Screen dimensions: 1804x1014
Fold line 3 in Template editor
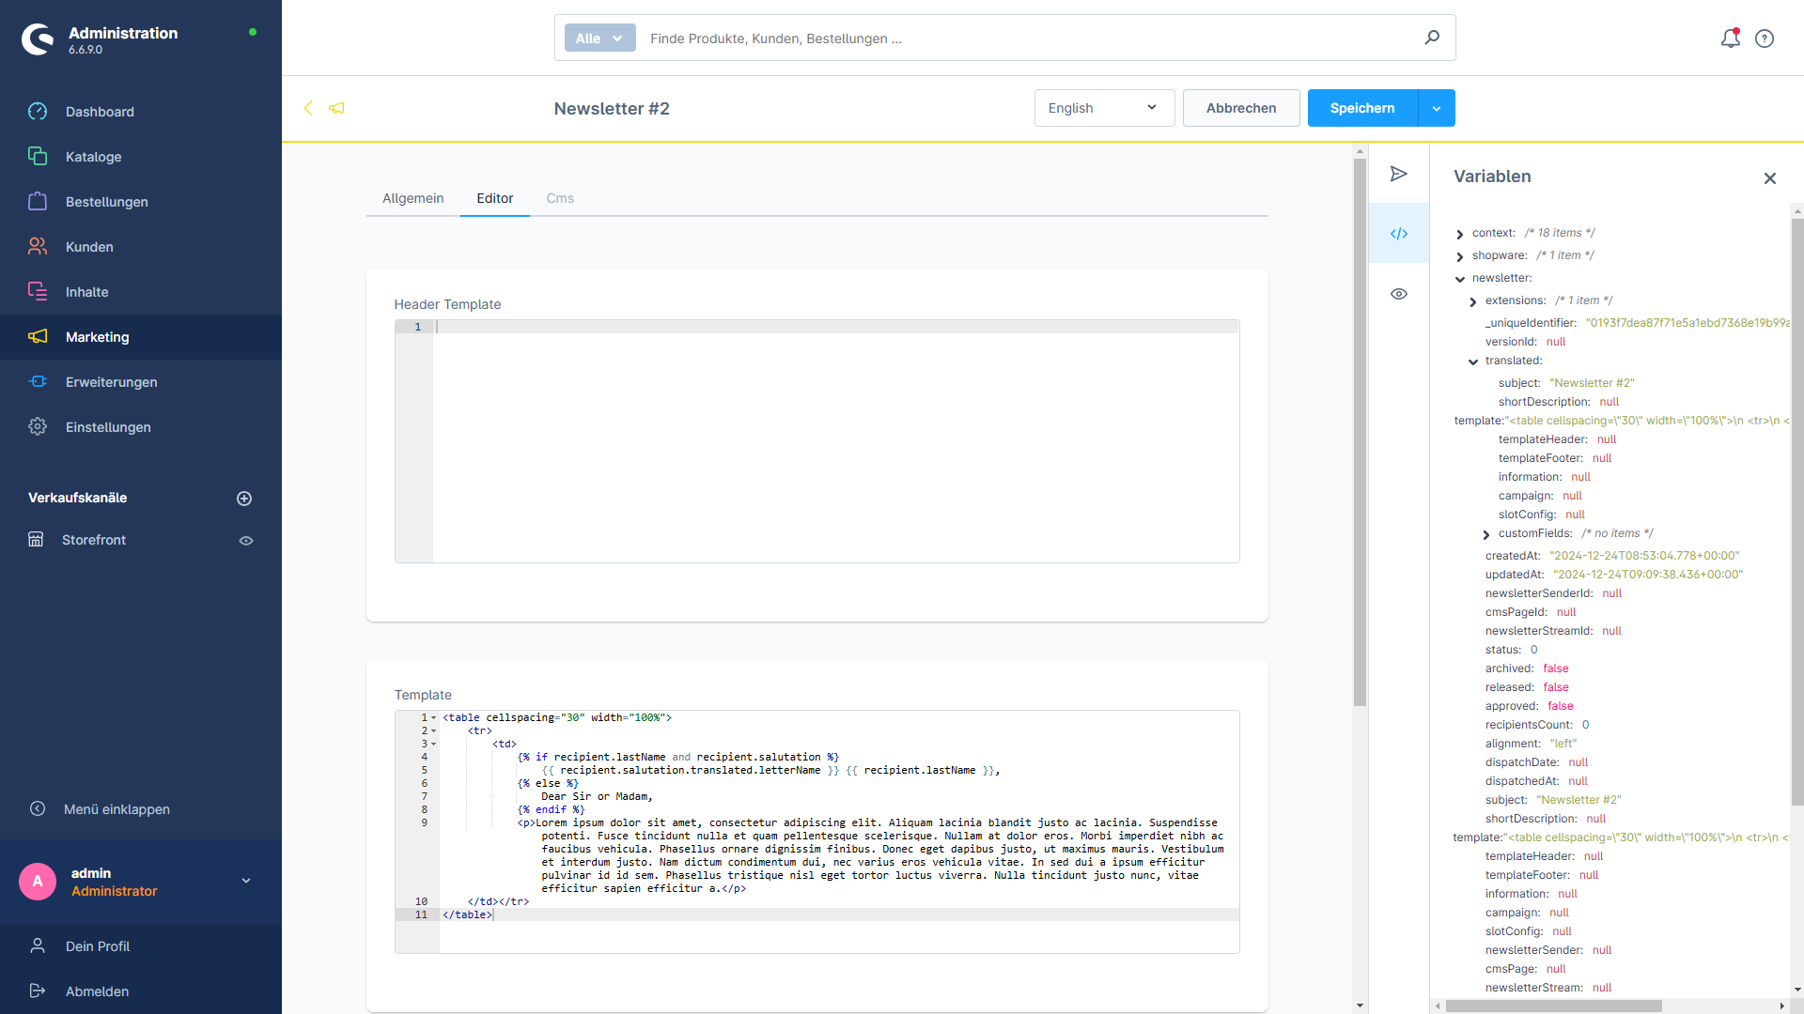[x=434, y=745]
